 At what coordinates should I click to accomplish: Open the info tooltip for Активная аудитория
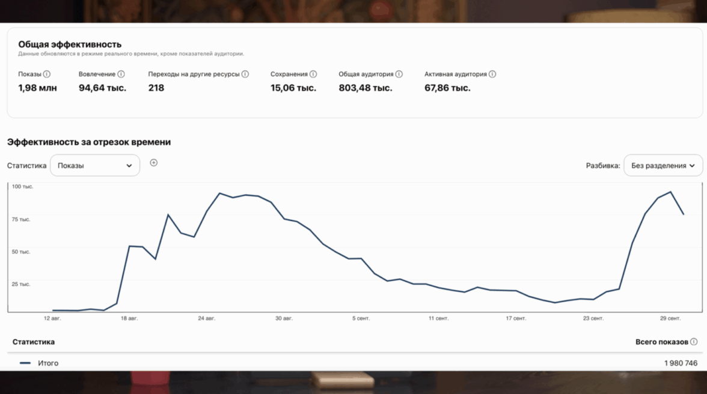click(x=492, y=74)
